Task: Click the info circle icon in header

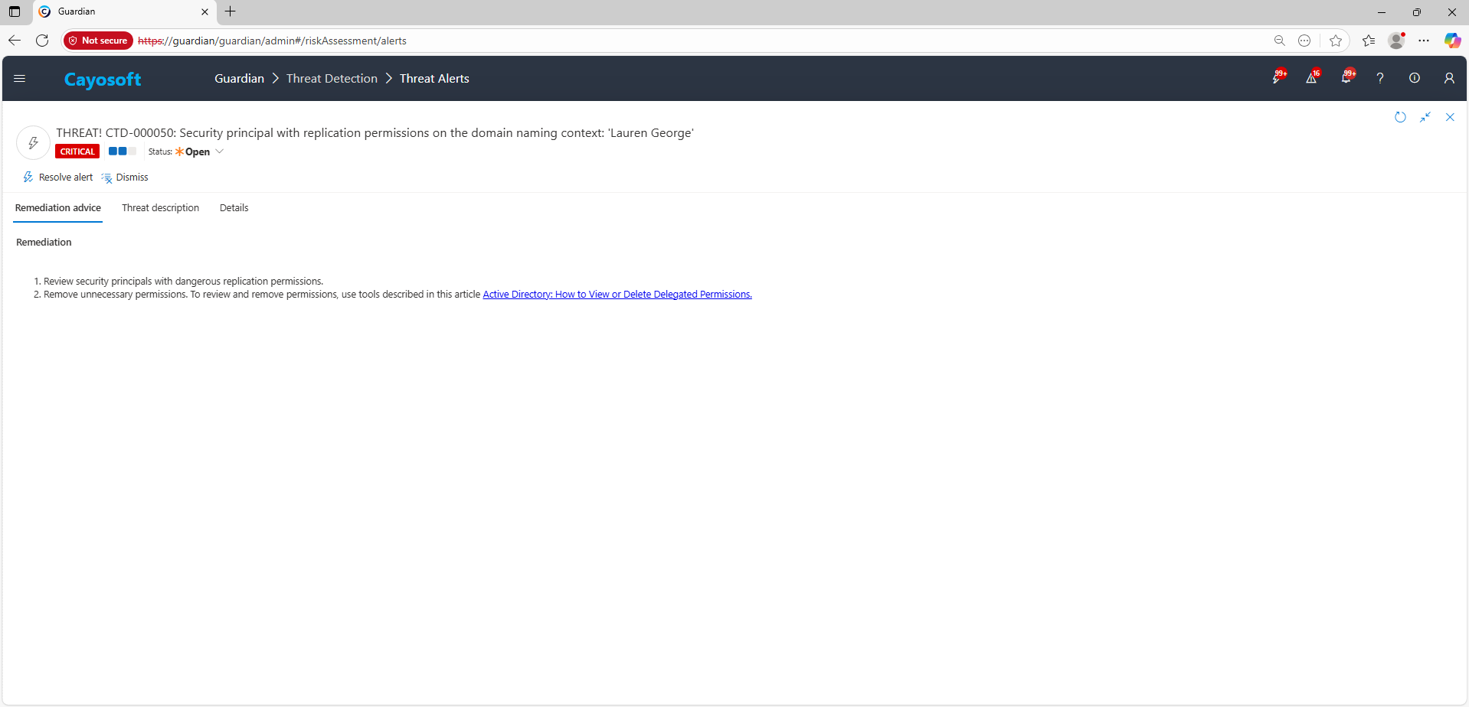Action: 1415,78
